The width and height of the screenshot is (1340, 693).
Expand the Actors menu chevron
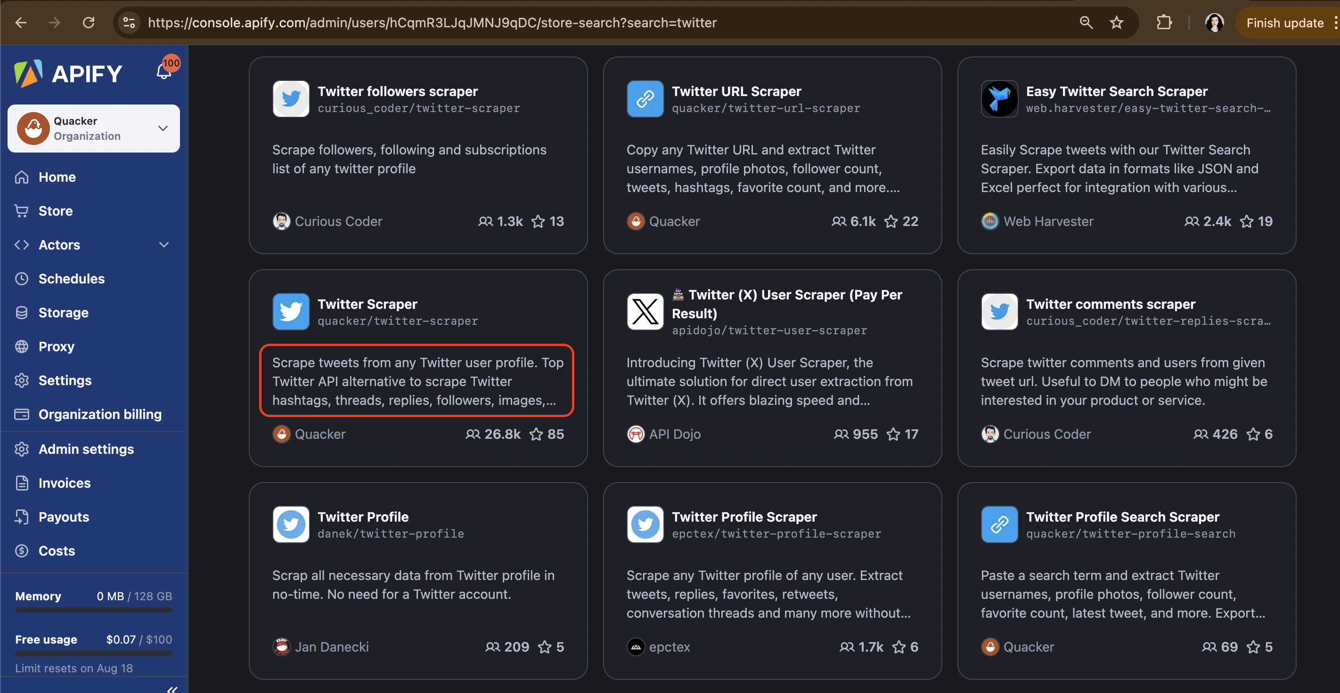click(164, 245)
